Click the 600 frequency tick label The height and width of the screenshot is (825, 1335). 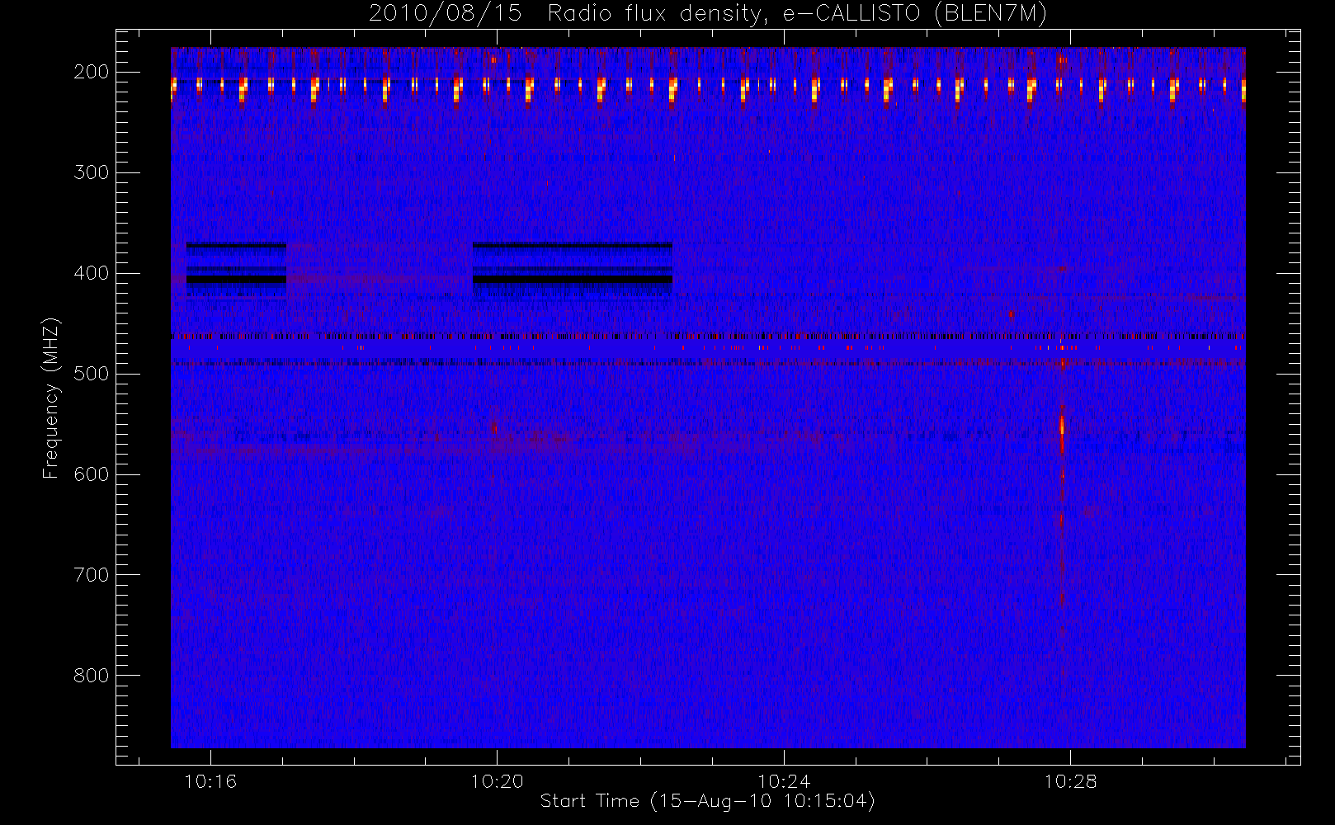coord(92,474)
